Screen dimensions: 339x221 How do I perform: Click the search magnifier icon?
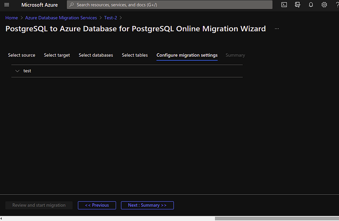point(72,5)
